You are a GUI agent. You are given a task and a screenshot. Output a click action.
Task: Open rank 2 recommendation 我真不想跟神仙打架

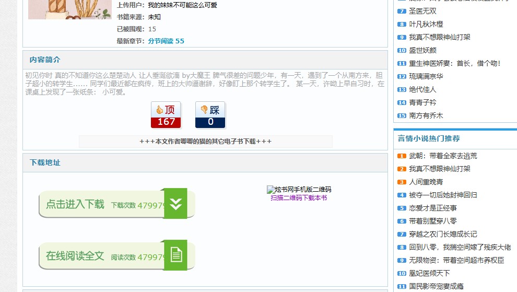[440, 169]
